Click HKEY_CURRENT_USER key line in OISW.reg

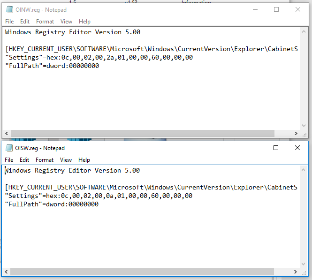pos(151,188)
